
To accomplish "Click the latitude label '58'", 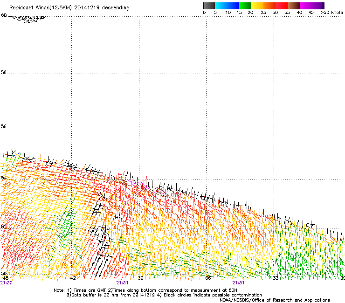I will point(4,72).
